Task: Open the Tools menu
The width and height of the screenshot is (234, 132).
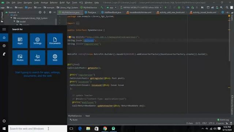Action: (x=75, y=3)
